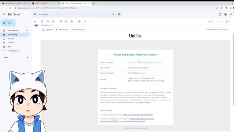
Task: Open the translation disable options dropdown for Inggris
Action: pos(218,29)
